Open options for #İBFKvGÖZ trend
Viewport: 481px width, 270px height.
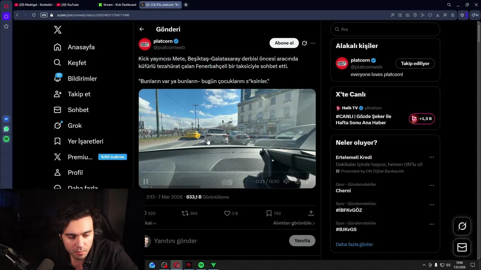[432, 205]
